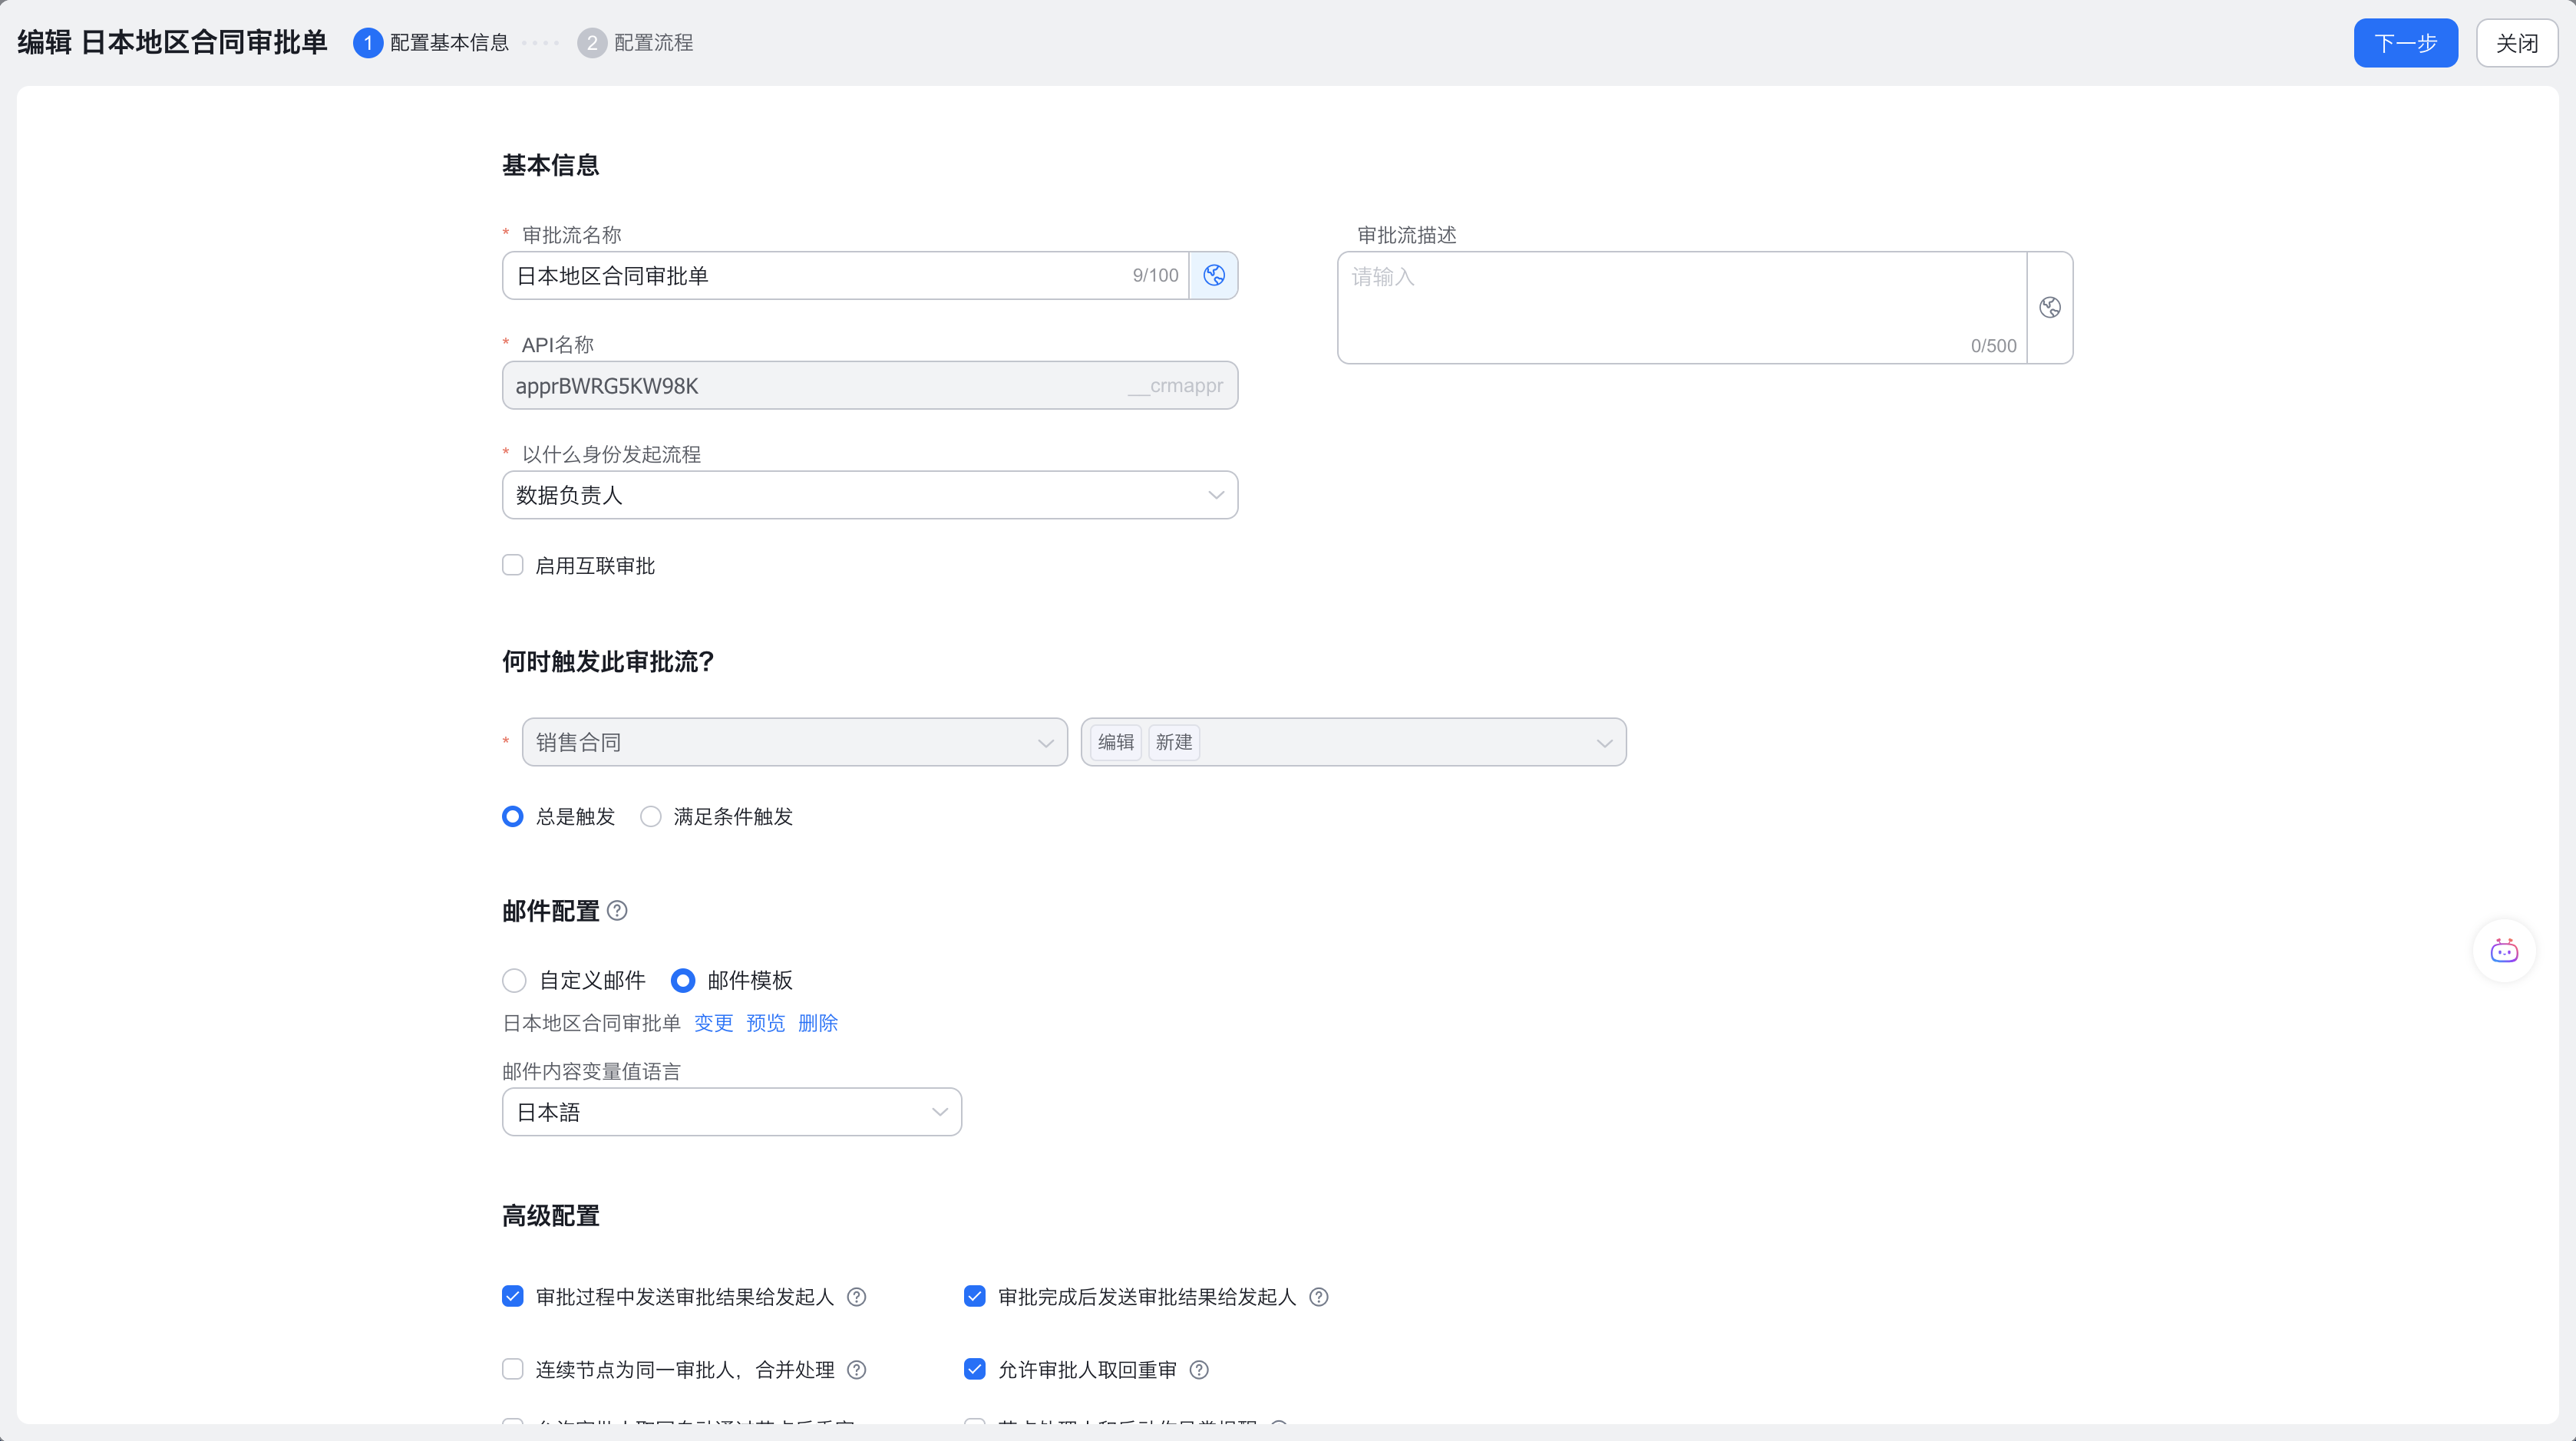
Task: Click help icon beside 连续节点为同一审批人
Action: (856, 1369)
